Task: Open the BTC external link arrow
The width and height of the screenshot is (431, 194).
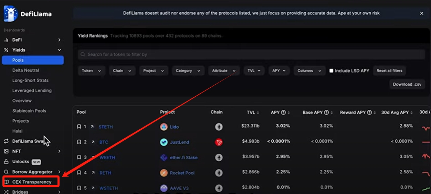Action: coord(92,142)
